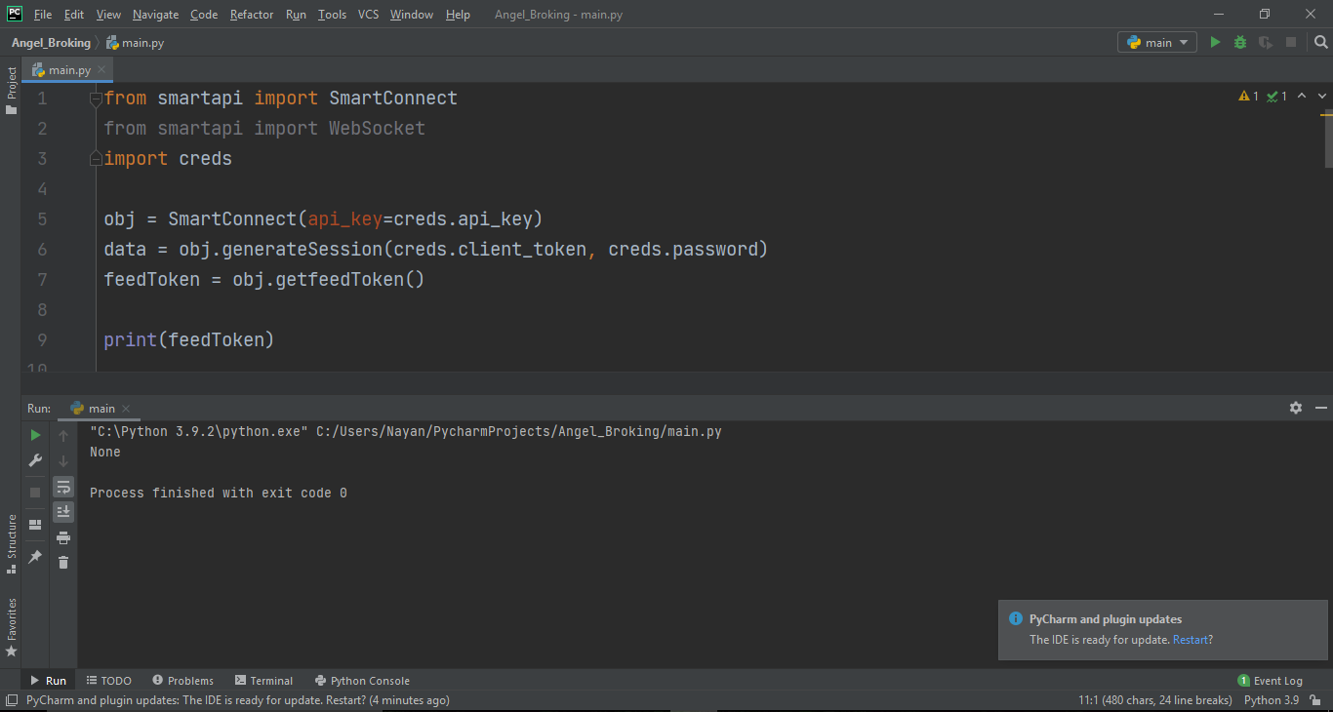Screen dimensions: 1333x712
Task: Start the Debug bug icon in toolbar
Action: coord(1240,42)
